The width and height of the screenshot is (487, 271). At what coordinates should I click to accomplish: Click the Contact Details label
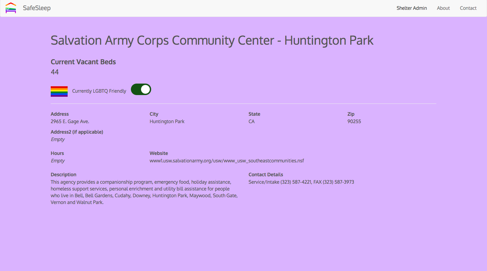tap(266, 175)
